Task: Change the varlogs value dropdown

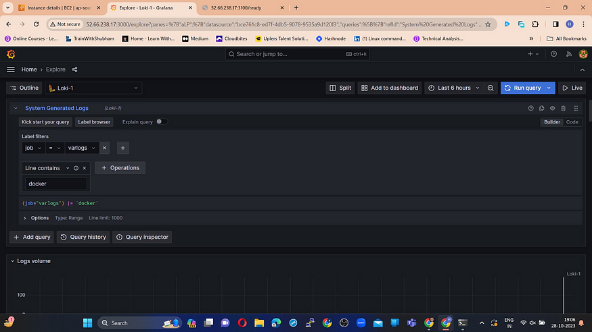Action: pos(82,148)
